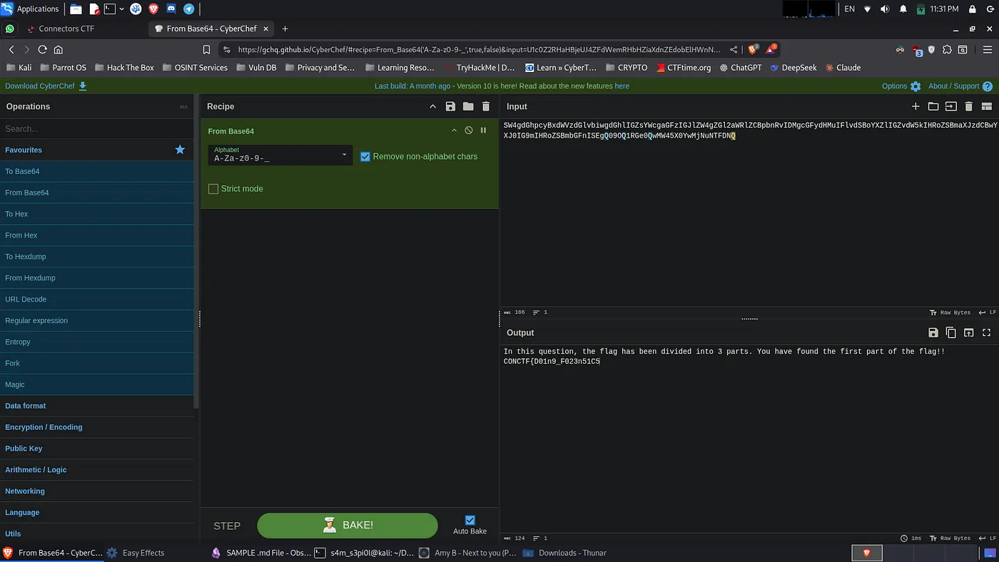Click the Favourites star icon
The width and height of the screenshot is (999, 562).
[180, 150]
